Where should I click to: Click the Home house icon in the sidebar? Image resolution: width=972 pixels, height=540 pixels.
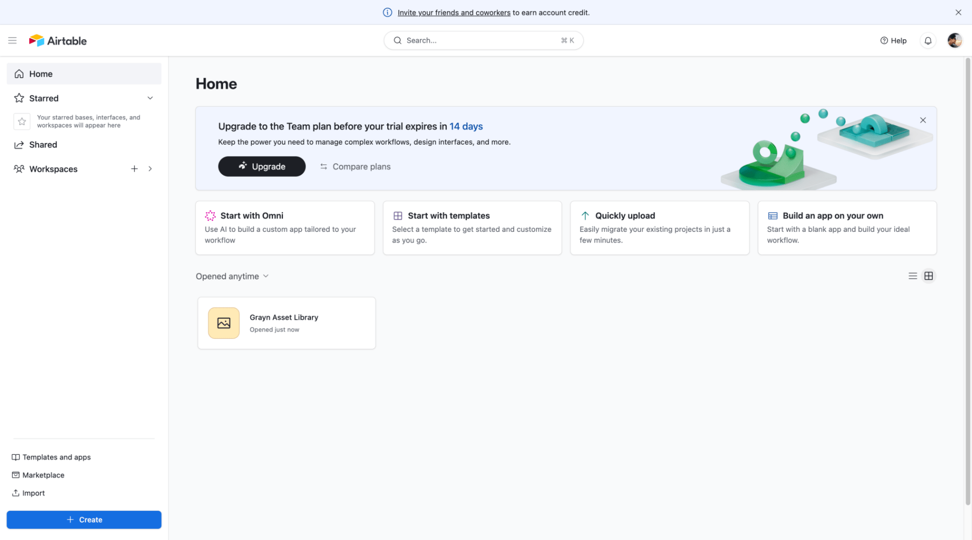point(19,74)
